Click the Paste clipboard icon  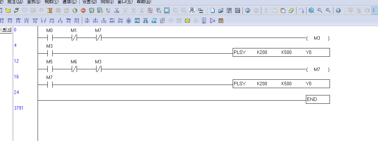(x=283, y=10)
